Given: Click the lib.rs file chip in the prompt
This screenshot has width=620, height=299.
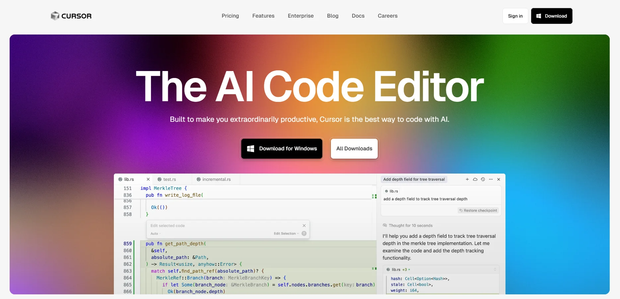Looking at the screenshot, I should 392,191.
